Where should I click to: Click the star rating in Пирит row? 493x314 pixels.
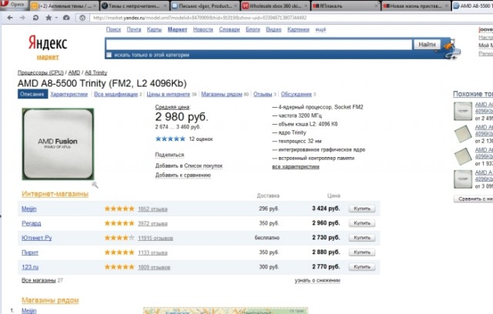119,252
